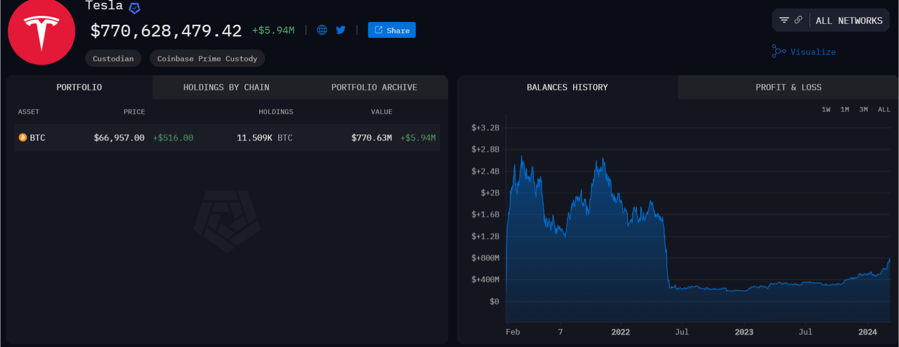This screenshot has width=899, height=347.
Task: Open Tesla's Twitter profile icon
Action: (x=341, y=30)
